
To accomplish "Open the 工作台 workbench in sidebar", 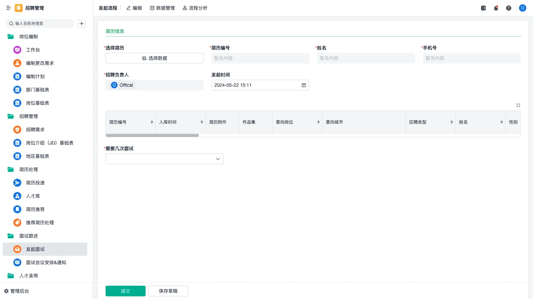I will [x=33, y=50].
